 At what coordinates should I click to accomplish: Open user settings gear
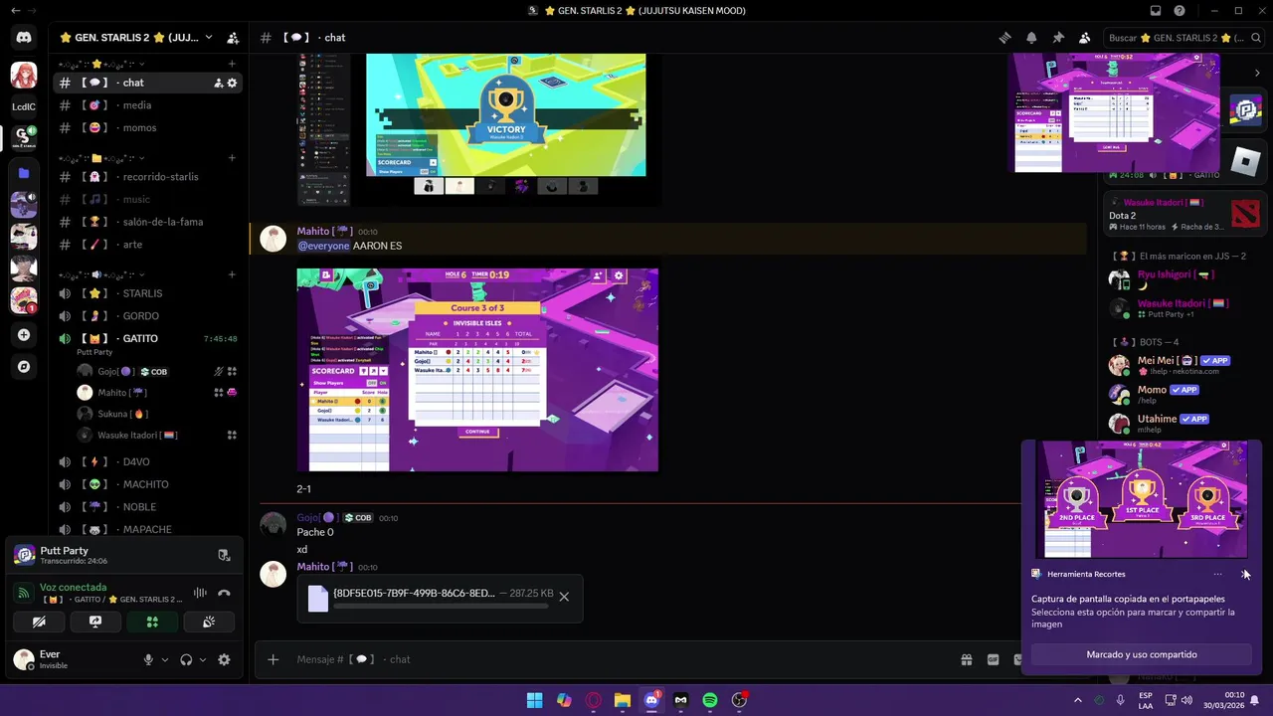[x=224, y=659]
